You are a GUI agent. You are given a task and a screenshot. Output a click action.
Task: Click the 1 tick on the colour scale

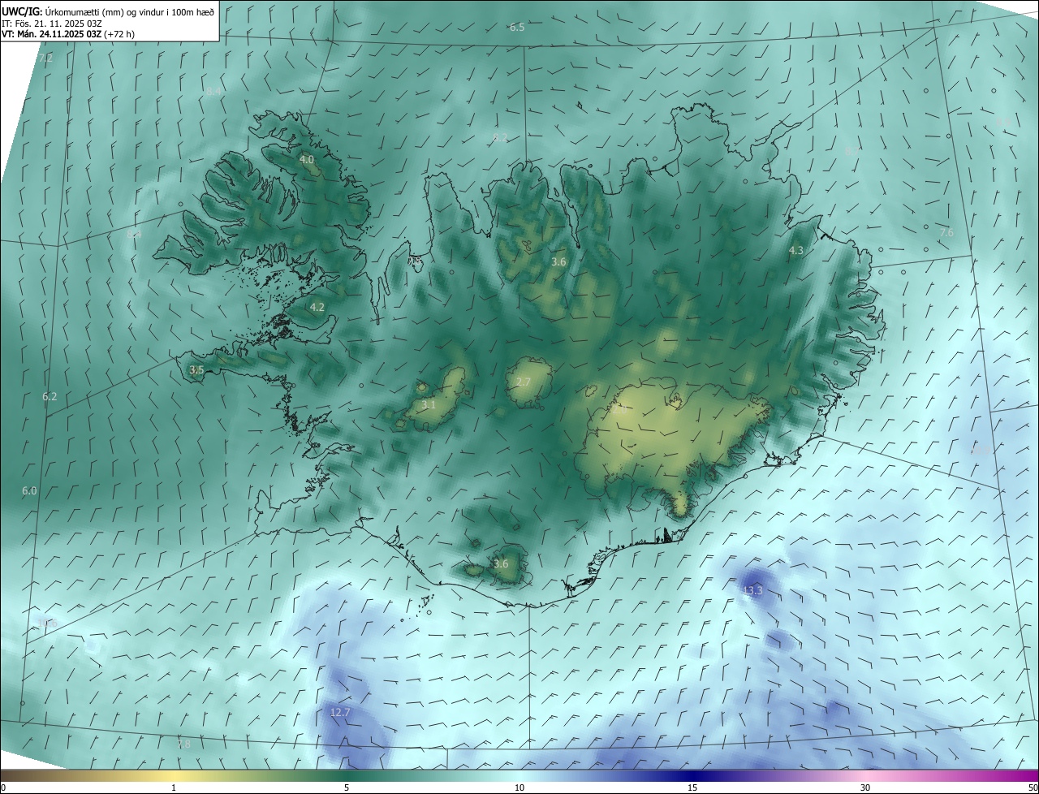pos(174,788)
